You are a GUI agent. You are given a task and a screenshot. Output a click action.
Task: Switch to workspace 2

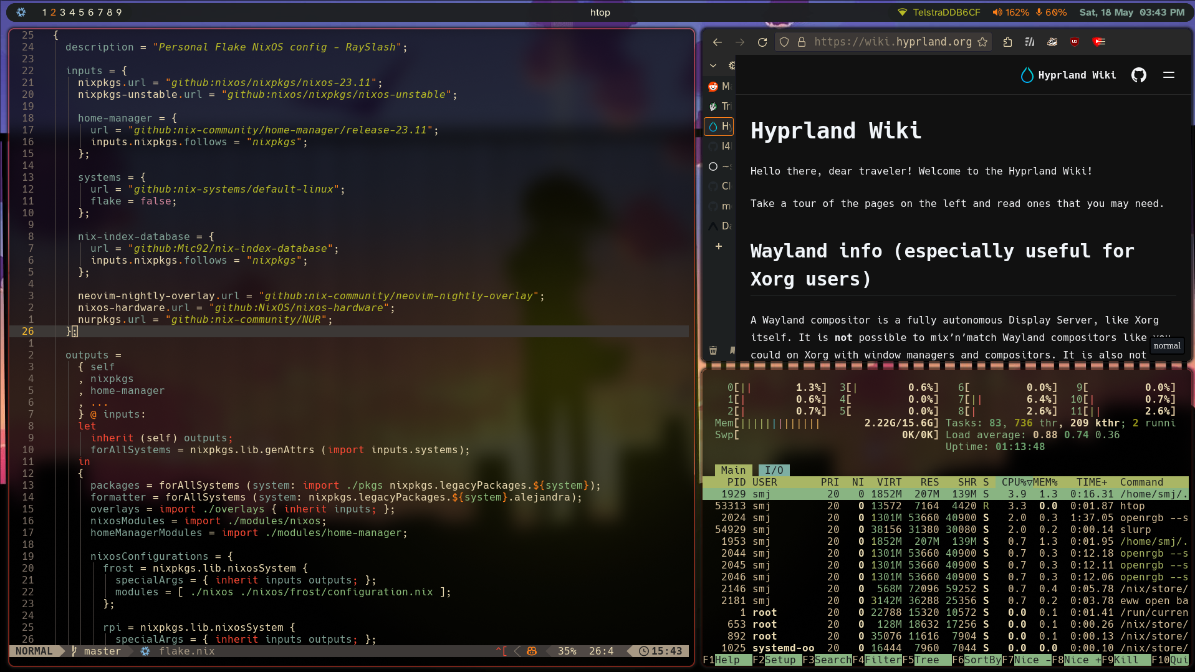[x=54, y=12]
